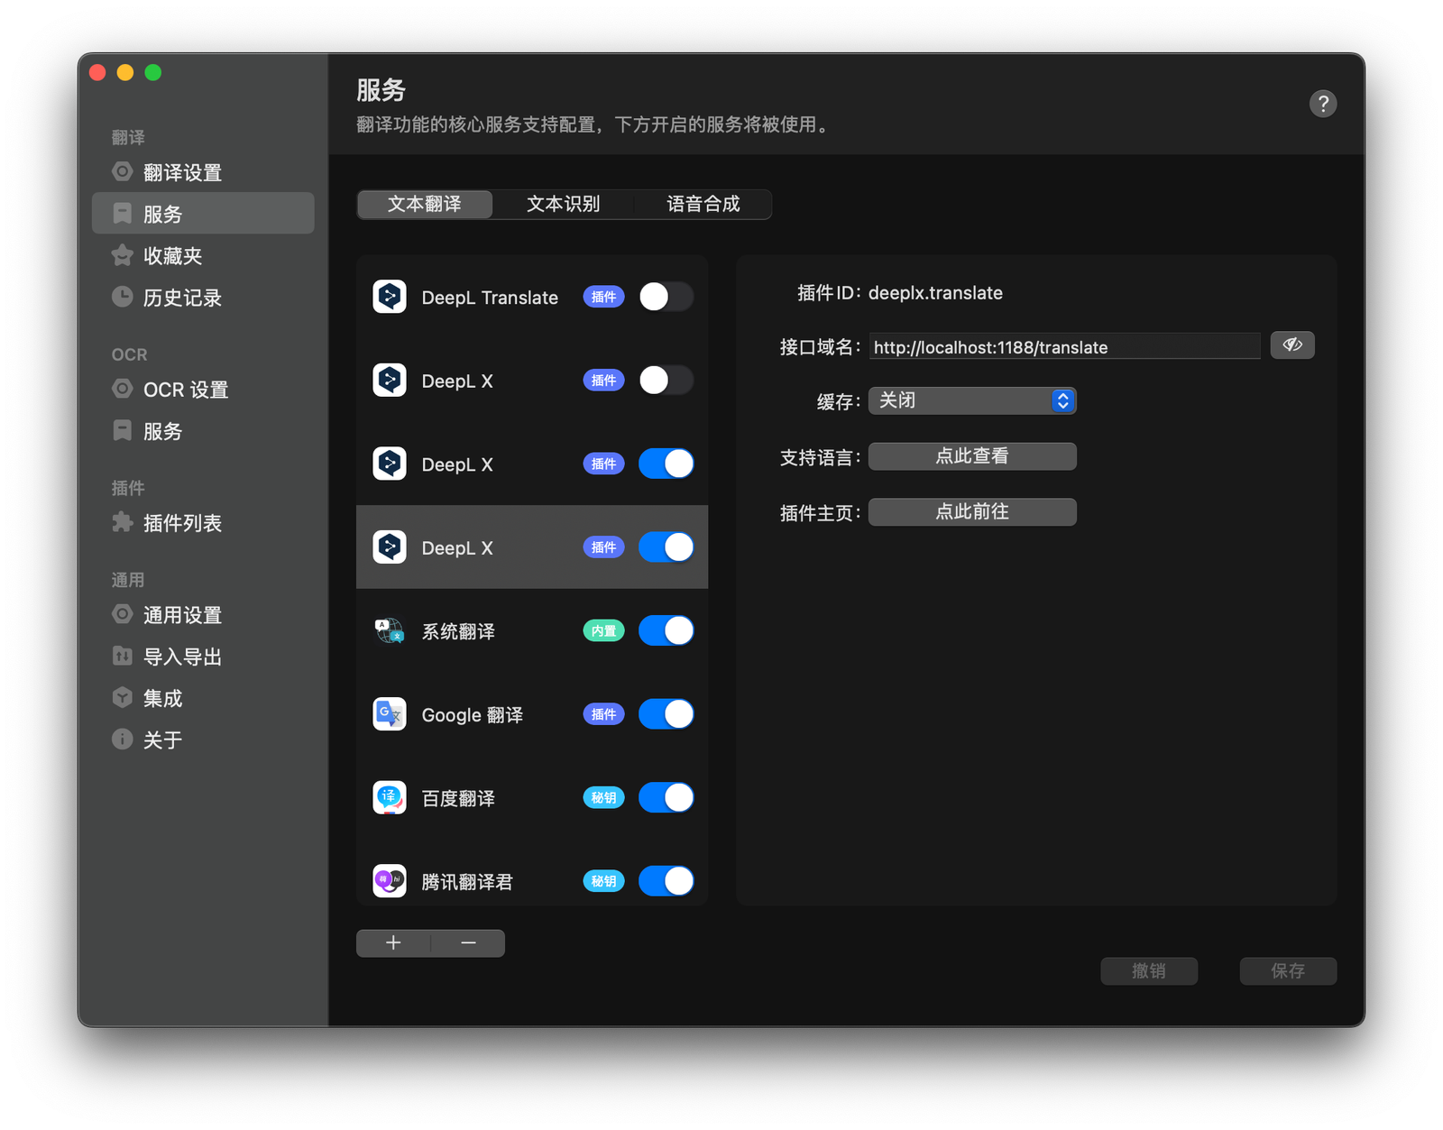Screen dimensions: 1443x1130
Task: Open the help question mark icon
Action: [1323, 104]
